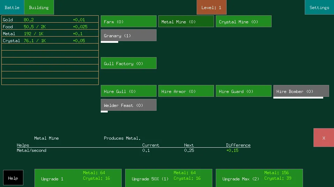Select the Granary building
334x187 pixels.
(x=128, y=36)
